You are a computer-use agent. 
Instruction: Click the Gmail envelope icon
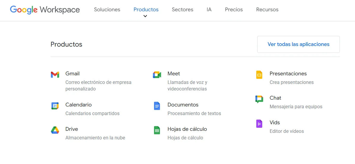pyautogui.click(x=55, y=75)
